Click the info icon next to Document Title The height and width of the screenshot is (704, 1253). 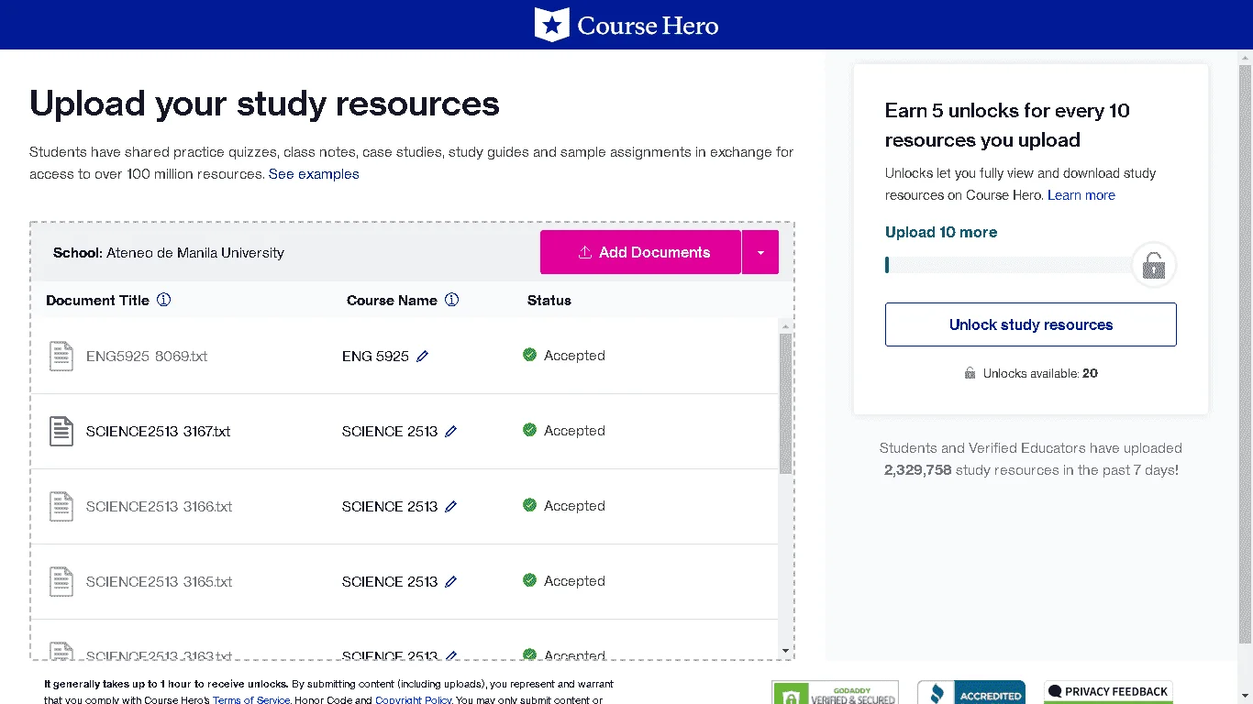[x=164, y=300]
